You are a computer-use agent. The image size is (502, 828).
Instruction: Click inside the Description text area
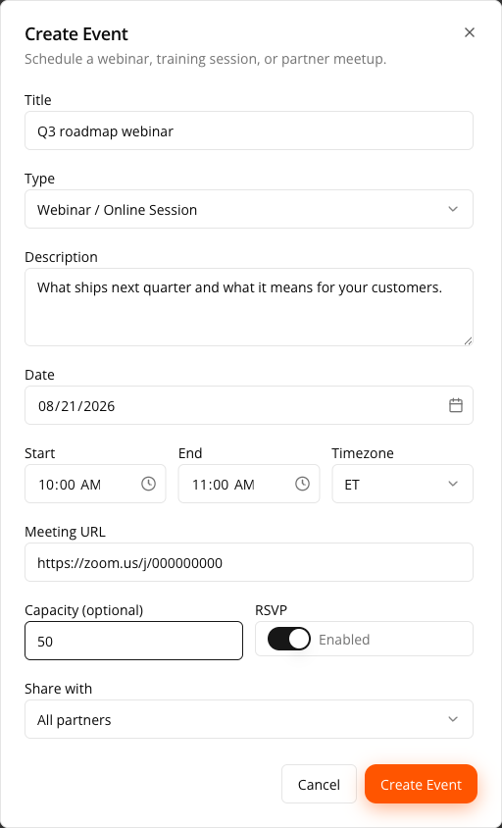click(x=249, y=307)
